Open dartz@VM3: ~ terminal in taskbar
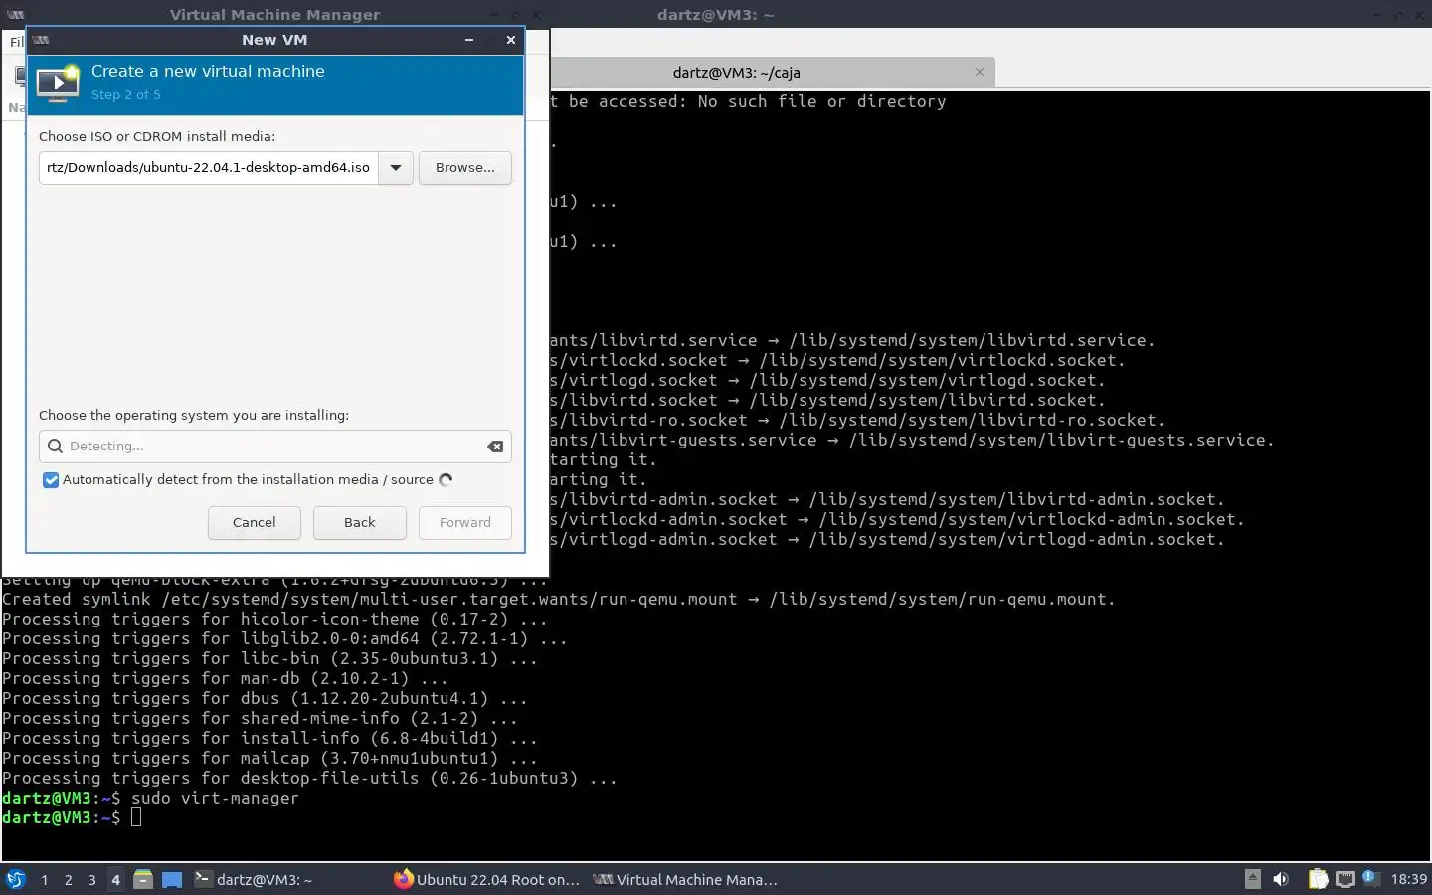The image size is (1432, 895). [286, 879]
